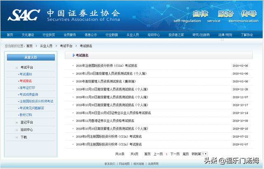Open 2020年注册国际投资分析师（CIIA）考试报名 link

click(x=106, y=66)
